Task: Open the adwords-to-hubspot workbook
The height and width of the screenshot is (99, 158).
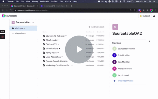Action: tap(55, 36)
